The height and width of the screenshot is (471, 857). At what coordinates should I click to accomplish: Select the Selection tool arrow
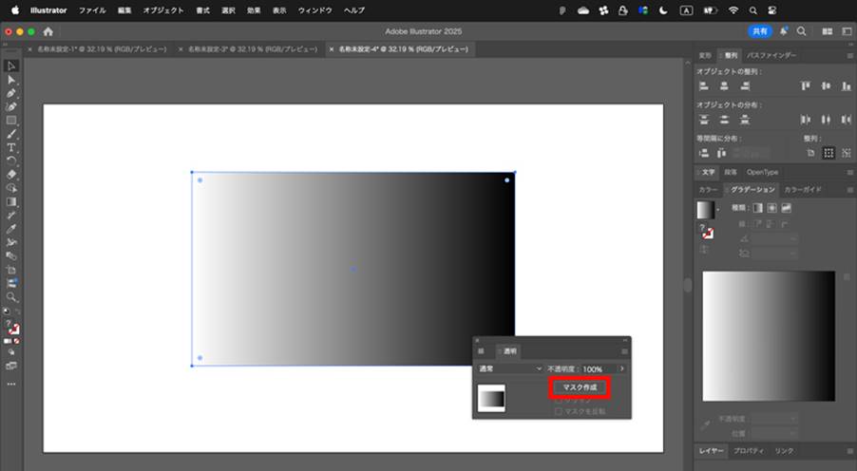click(x=11, y=66)
